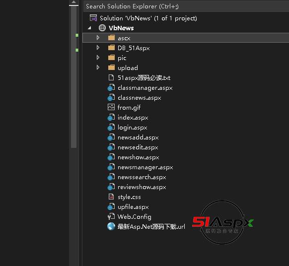Expand the ascx folder

[x=98, y=38]
